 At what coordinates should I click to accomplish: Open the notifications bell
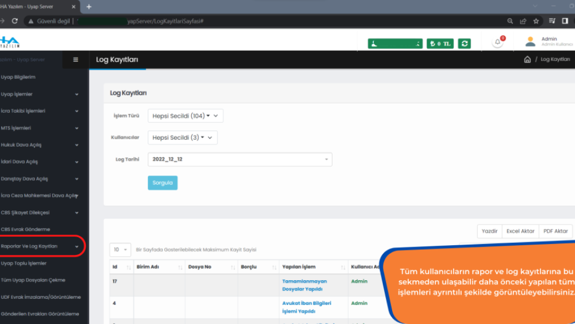498,43
